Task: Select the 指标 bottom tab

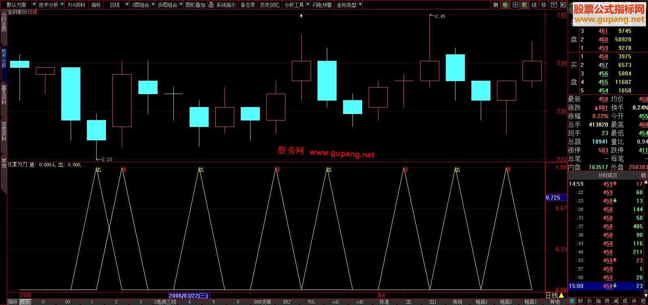Action: pyautogui.click(x=13, y=302)
